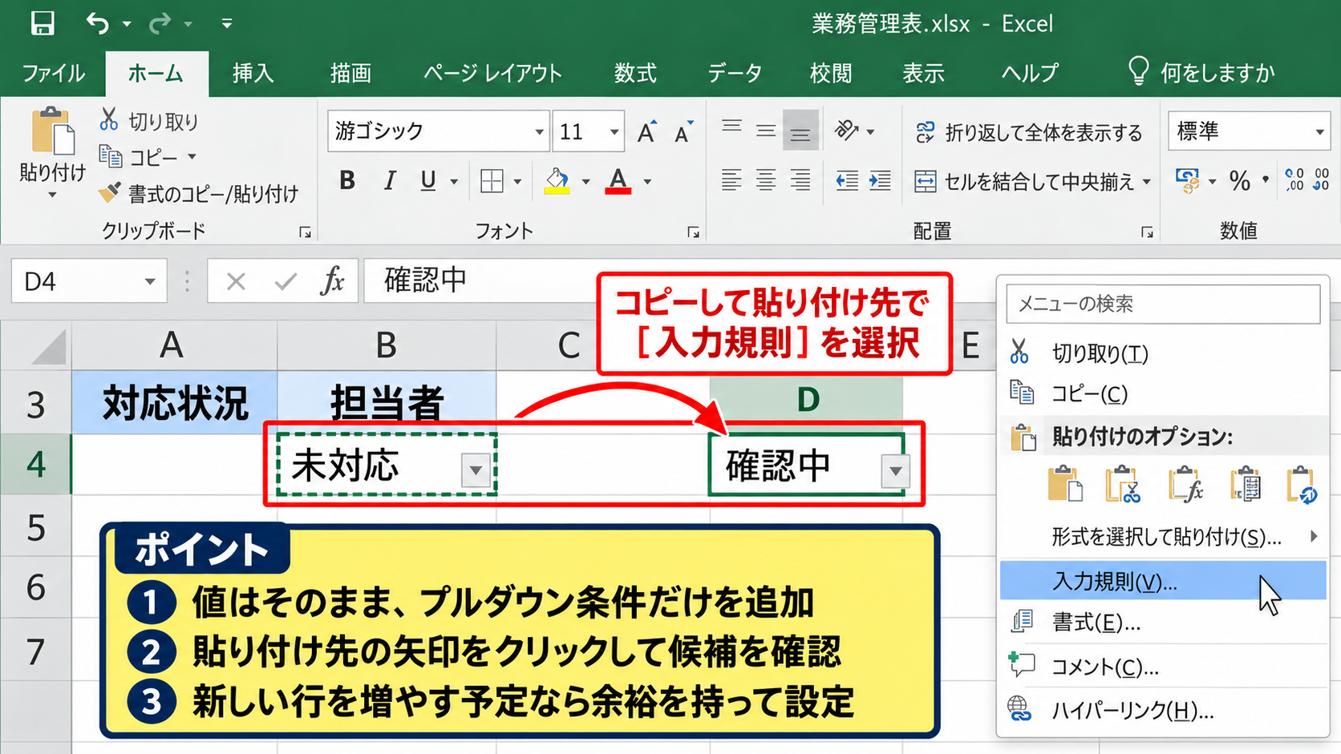Viewport: 1341px width, 754px height.
Task: Decrease font size with the small A
Action: 683,131
